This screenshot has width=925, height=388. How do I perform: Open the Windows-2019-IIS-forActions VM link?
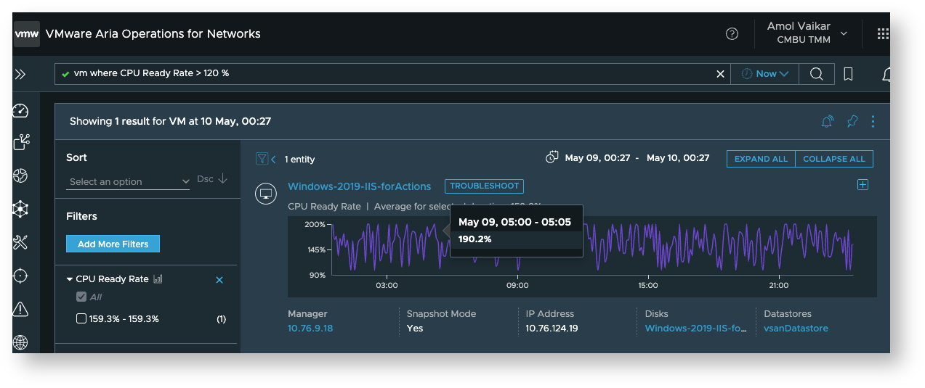[x=360, y=186]
